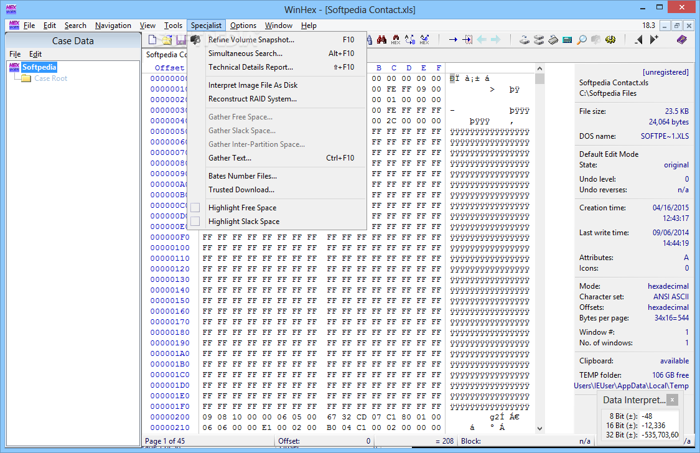Click the inner document minimize button

665,26
